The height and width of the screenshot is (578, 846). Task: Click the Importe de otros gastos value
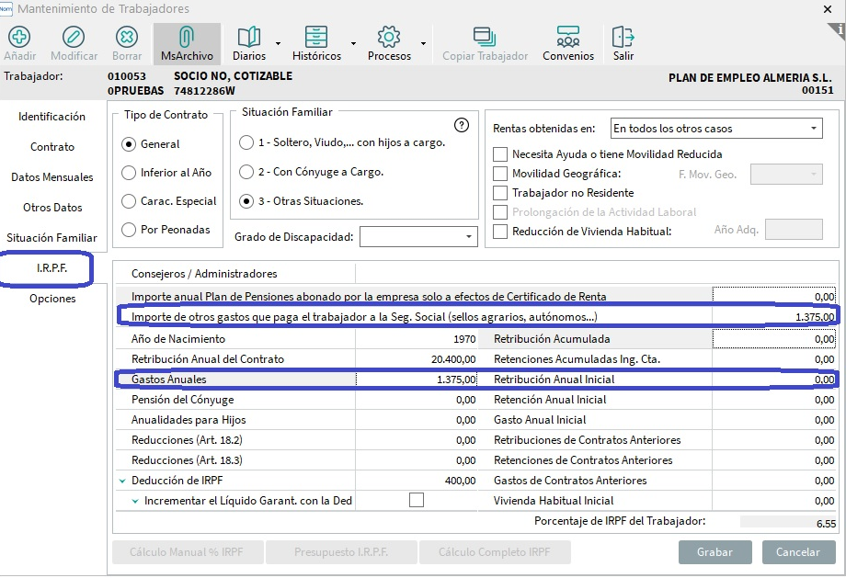click(x=773, y=317)
